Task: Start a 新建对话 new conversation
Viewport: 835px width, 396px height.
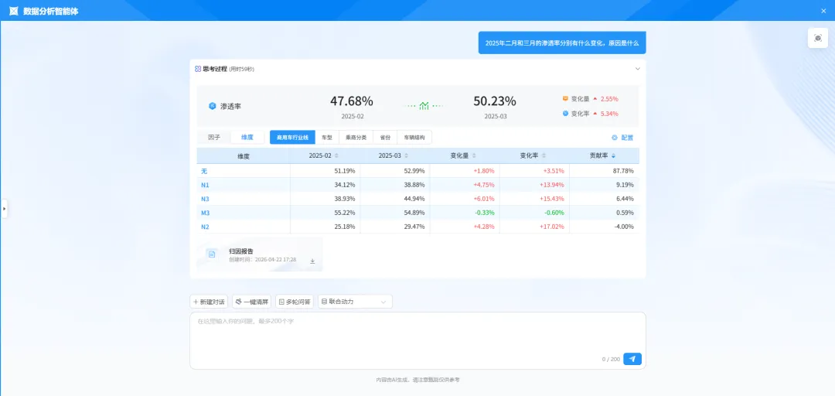Action: [x=209, y=302]
